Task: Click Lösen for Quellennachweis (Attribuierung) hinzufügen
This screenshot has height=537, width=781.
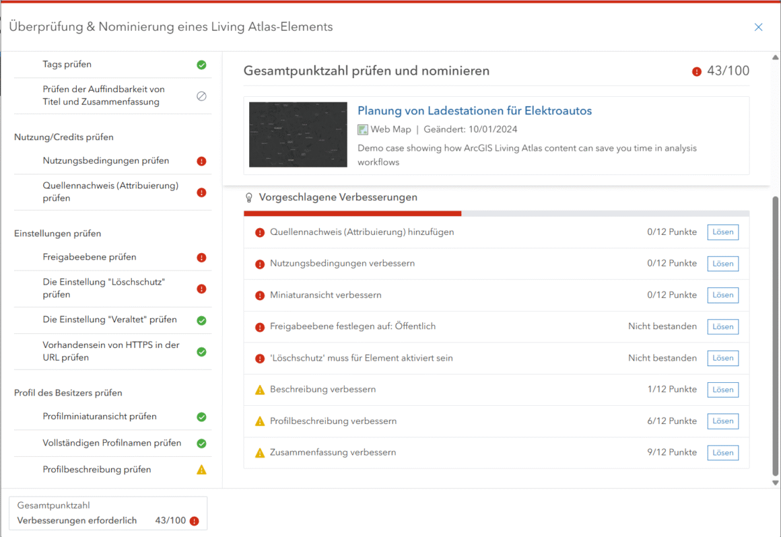Action: click(722, 232)
